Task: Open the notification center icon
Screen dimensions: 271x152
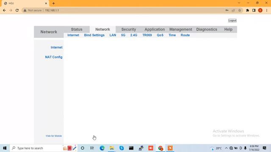Action: (264, 148)
